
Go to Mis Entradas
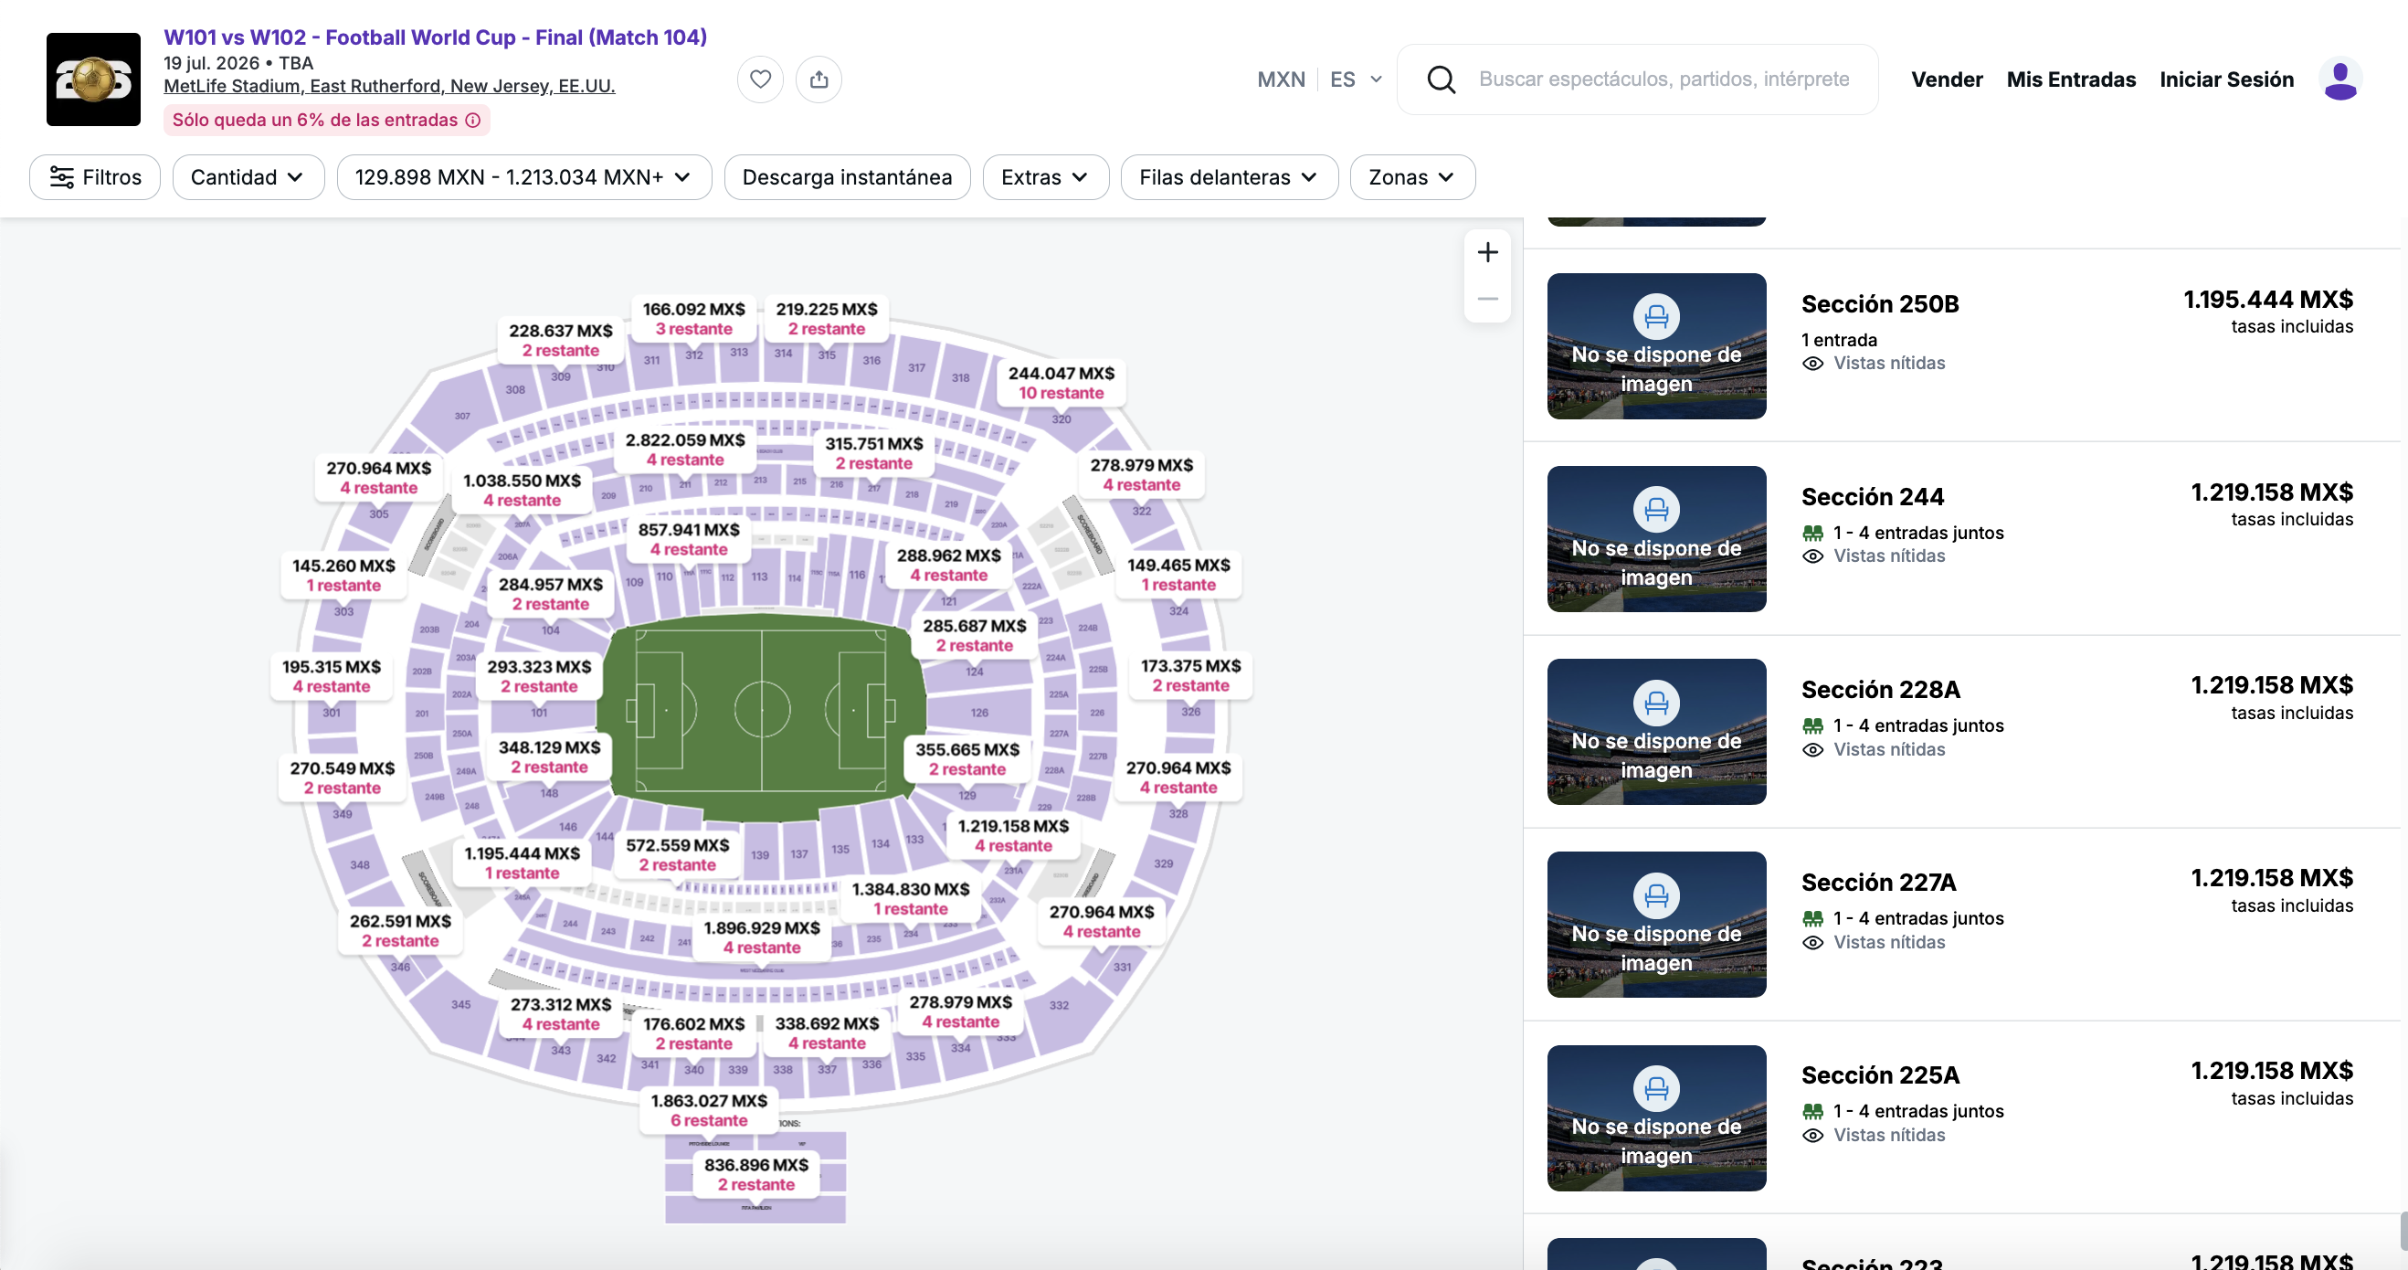tap(2071, 79)
